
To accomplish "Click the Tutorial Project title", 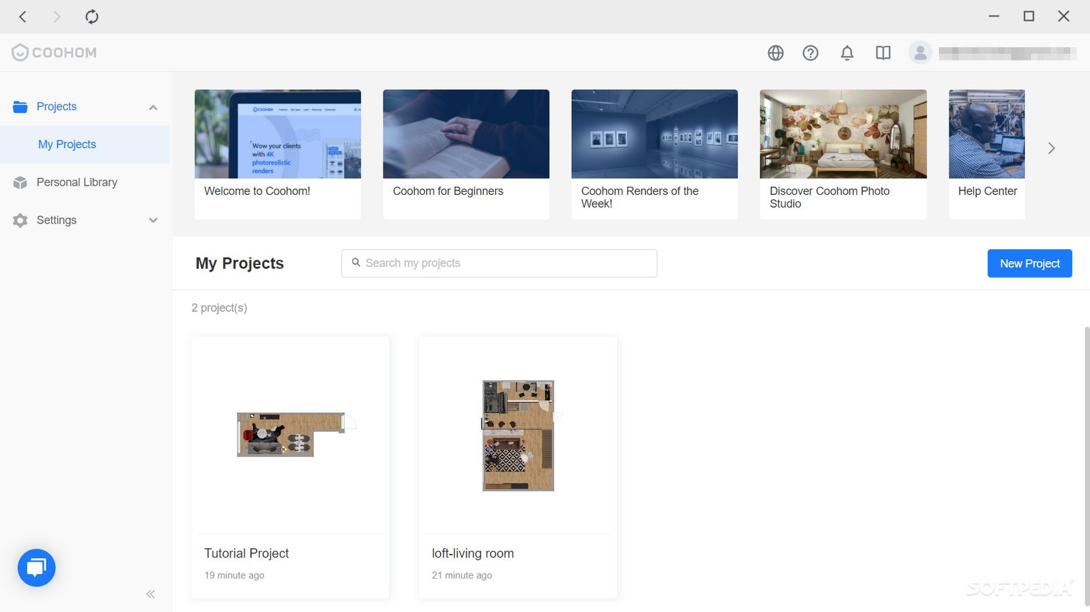I will pos(246,554).
